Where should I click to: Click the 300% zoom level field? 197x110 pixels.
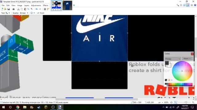pos(166,102)
